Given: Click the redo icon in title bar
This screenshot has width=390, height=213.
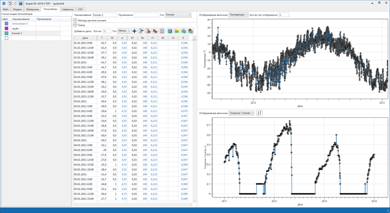Looking at the screenshot, I should 15,3.
